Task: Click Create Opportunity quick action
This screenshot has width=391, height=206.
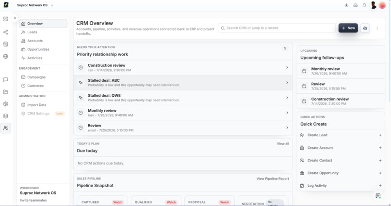Action: [x=341, y=173]
